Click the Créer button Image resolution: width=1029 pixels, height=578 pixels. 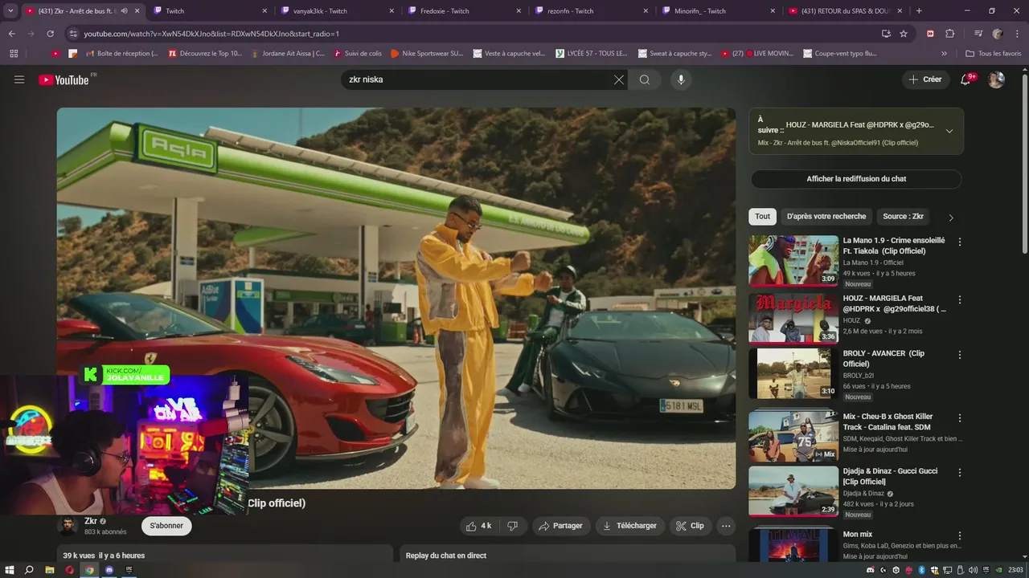pyautogui.click(x=925, y=79)
